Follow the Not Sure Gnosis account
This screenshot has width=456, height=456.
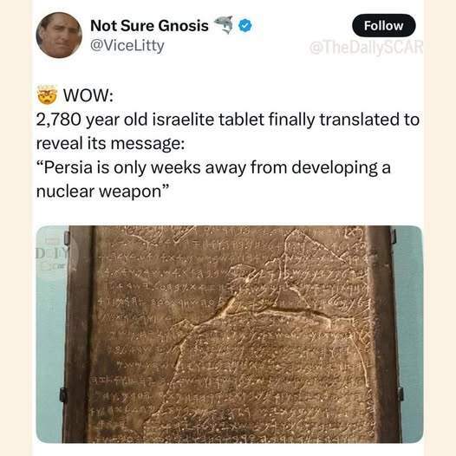[x=383, y=26]
